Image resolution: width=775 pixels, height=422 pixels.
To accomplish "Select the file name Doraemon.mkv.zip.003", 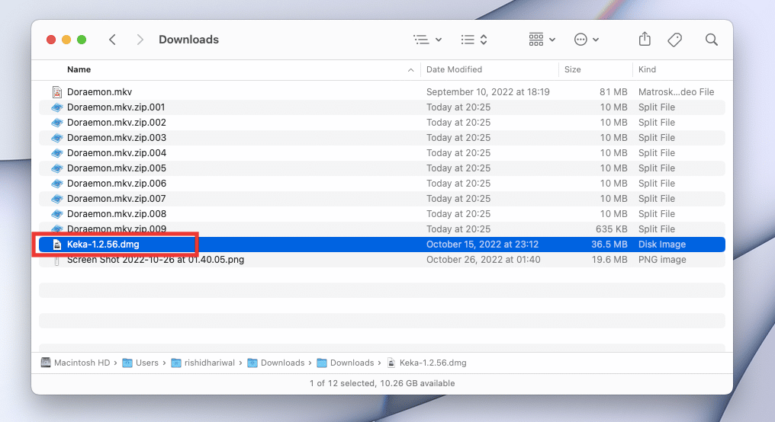I will pos(117,138).
